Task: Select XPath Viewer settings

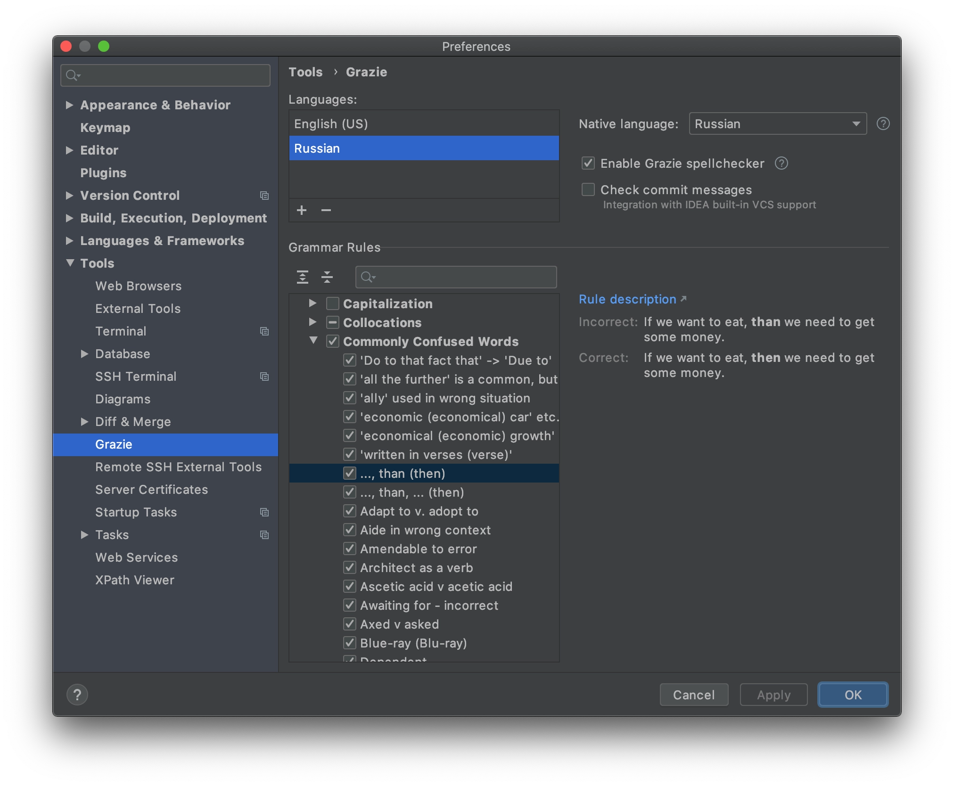Action: 134,580
